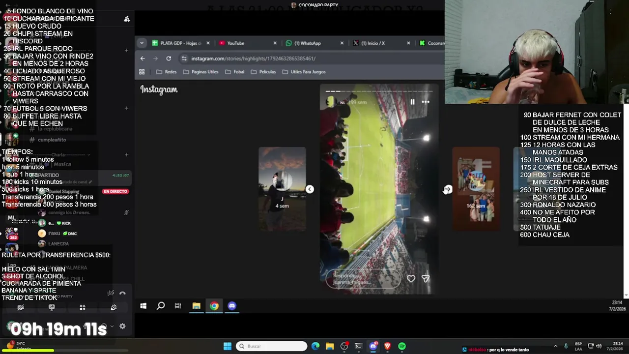
Task: Open Discord members icon at top
Action: [x=127, y=19]
